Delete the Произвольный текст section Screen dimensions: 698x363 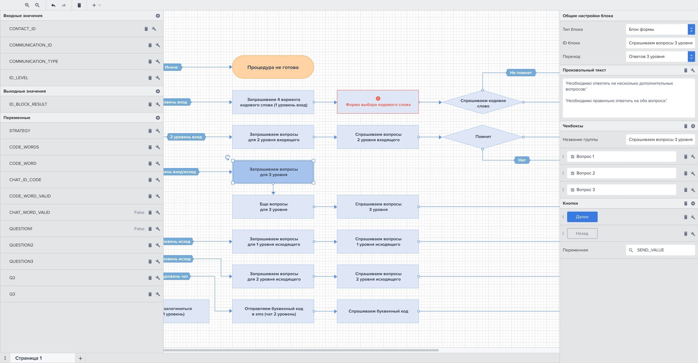pos(685,70)
